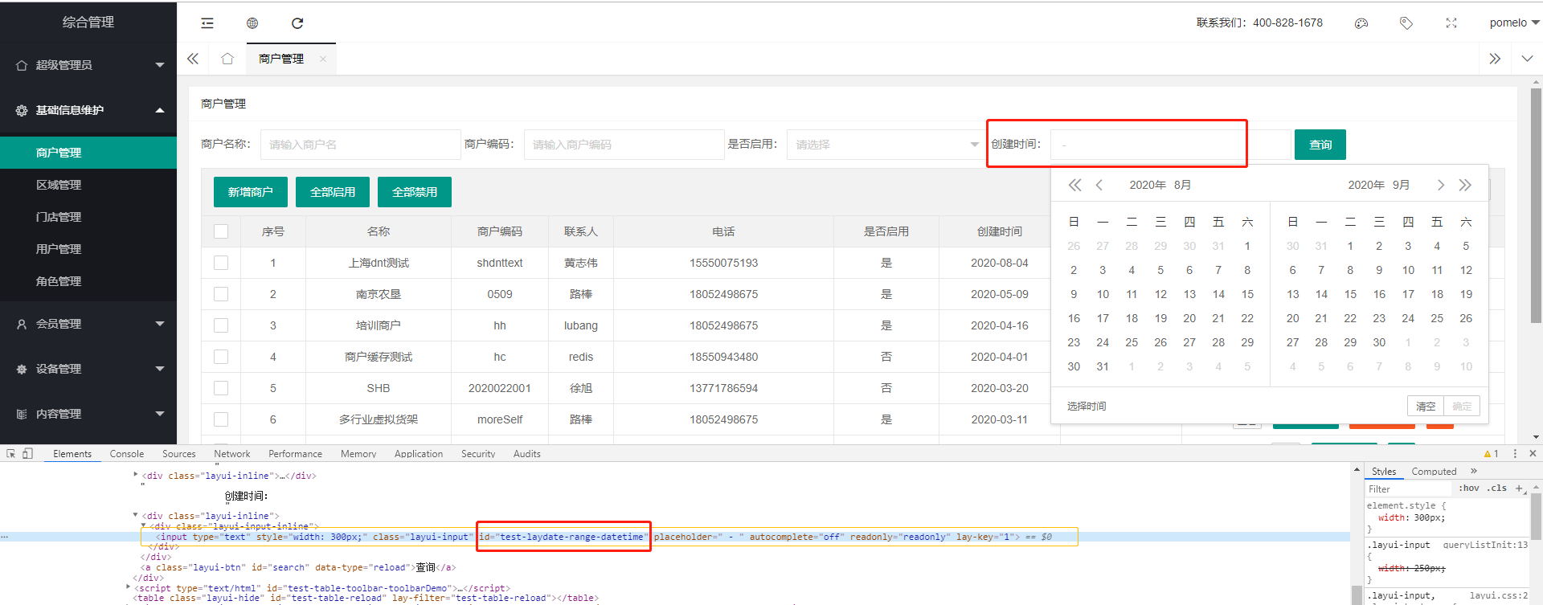This screenshot has width=1543, height=605.
Task: Close the 商户管理 tab
Action: 323,59
